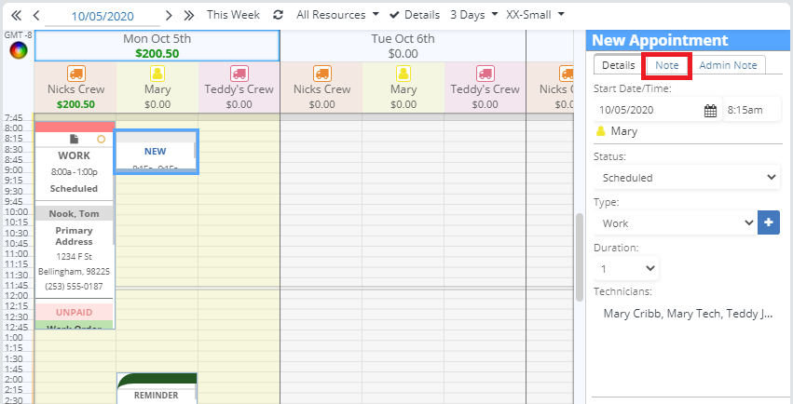This screenshot has height=404, width=793.
Task: Click the start time field showing 8:15am
Action: click(x=751, y=110)
